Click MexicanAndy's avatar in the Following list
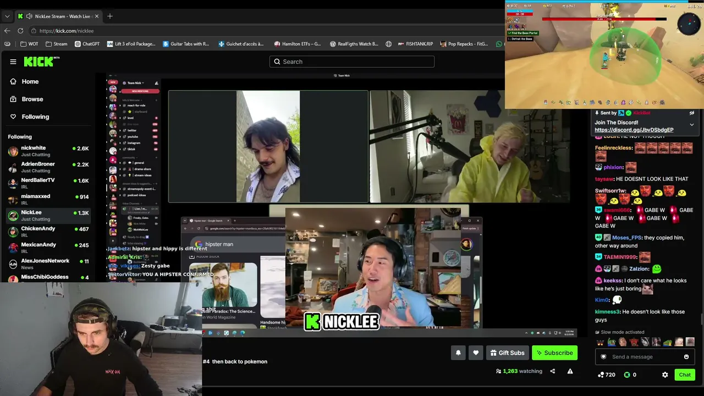Screen dimensions: 704x396 point(13,248)
